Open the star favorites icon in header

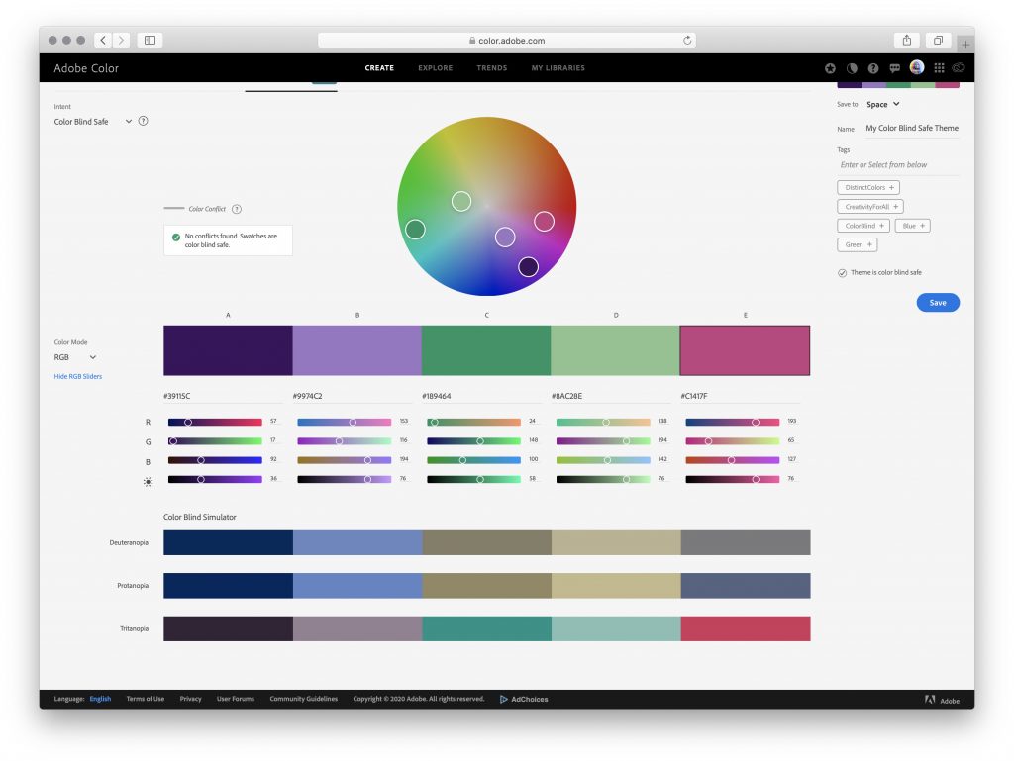tap(831, 68)
